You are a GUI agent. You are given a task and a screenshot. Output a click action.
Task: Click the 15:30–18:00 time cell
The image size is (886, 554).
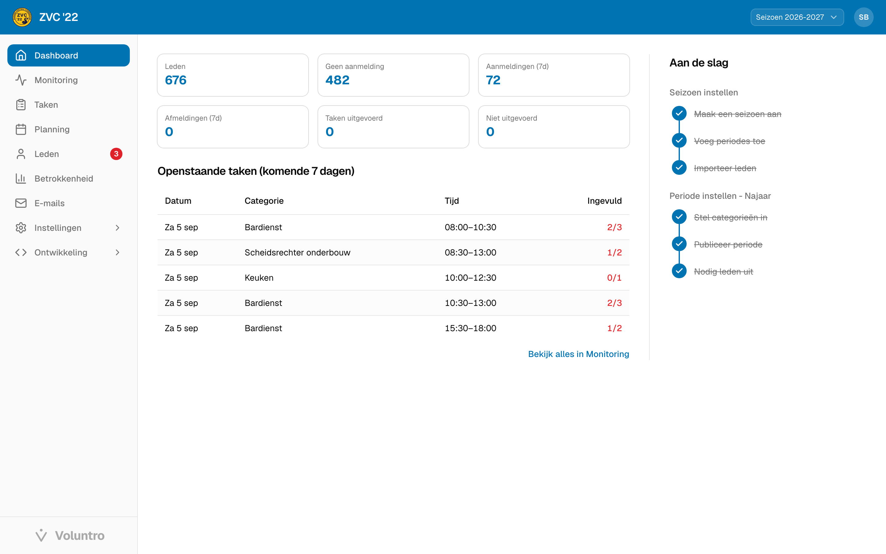point(470,328)
